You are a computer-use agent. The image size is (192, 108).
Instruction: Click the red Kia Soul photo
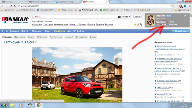(77, 75)
